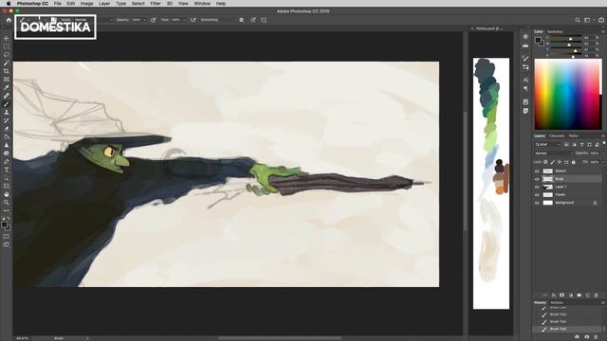Open the Color panel menu
The width and height of the screenshot is (607, 341).
point(603,31)
